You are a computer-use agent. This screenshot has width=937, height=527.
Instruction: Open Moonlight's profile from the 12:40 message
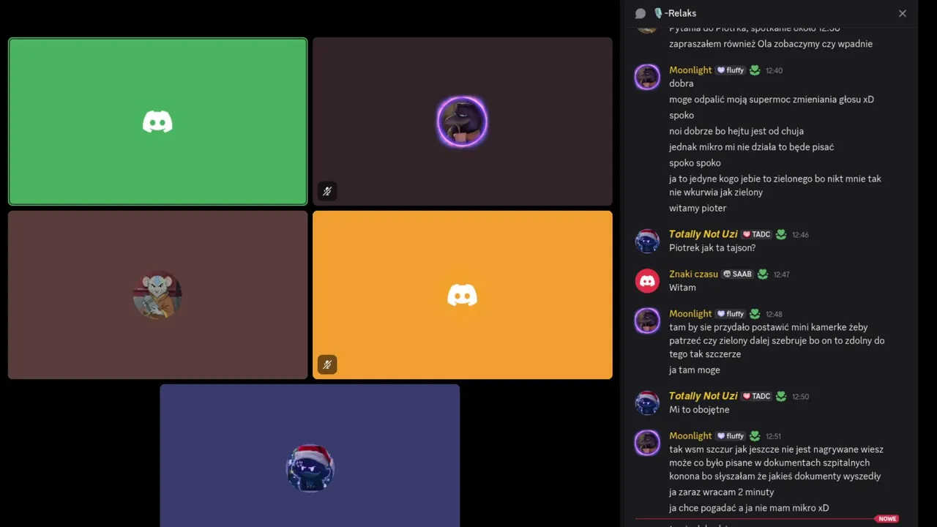point(690,70)
